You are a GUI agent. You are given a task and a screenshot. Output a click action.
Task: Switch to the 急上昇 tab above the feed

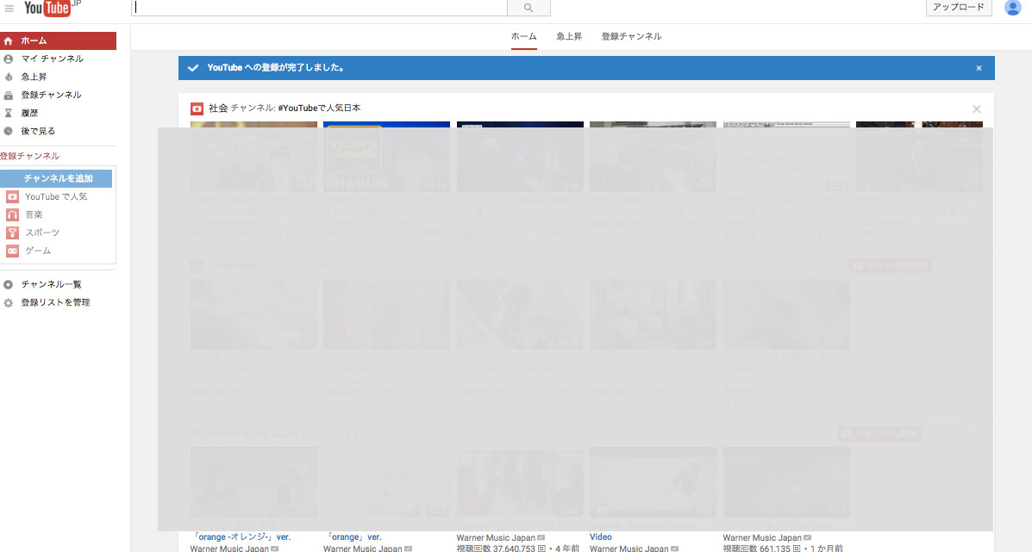[x=569, y=36]
